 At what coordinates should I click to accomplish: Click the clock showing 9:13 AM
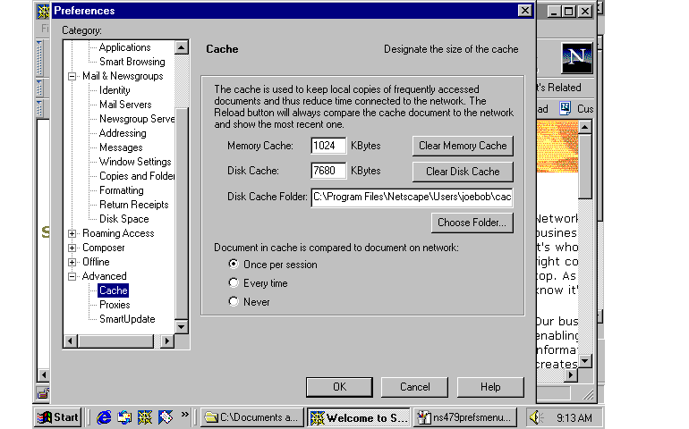pyautogui.click(x=574, y=418)
